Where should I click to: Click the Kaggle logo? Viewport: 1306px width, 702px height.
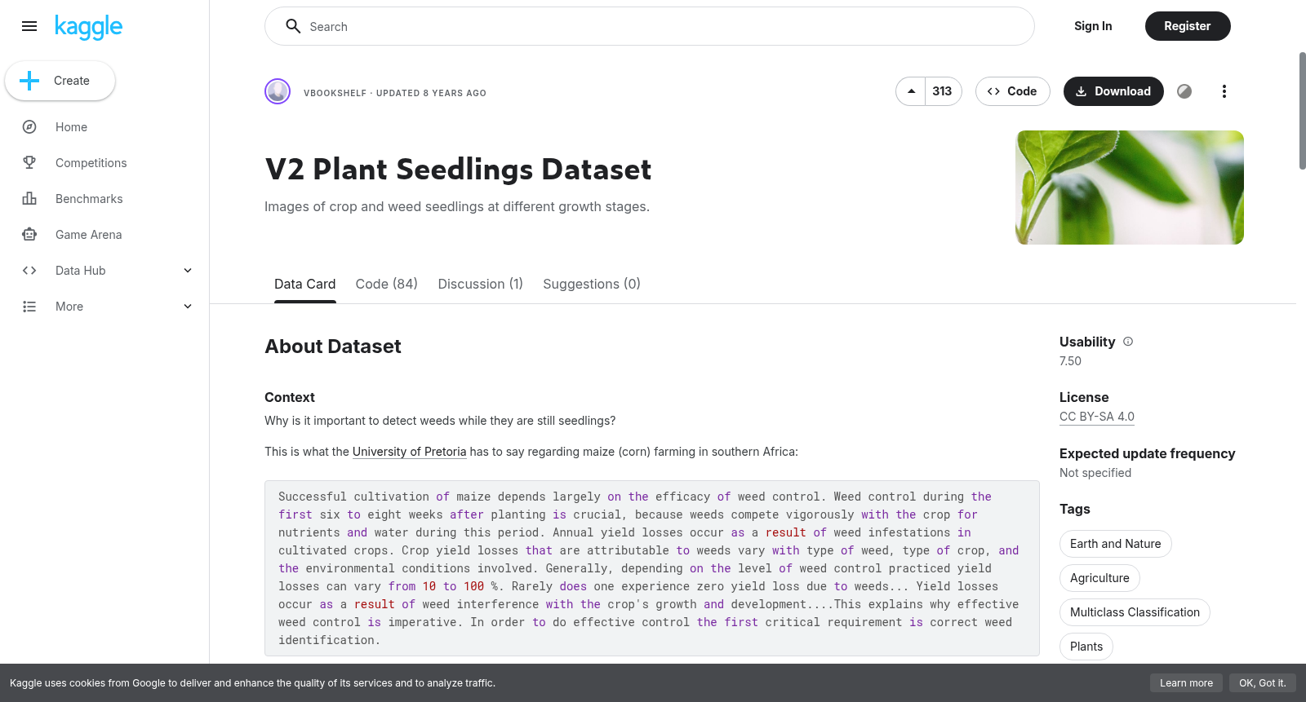pyautogui.click(x=88, y=27)
